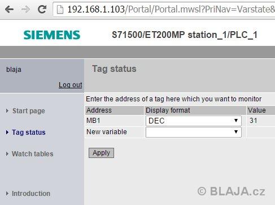Go to Watch tables page

point(32,154)
